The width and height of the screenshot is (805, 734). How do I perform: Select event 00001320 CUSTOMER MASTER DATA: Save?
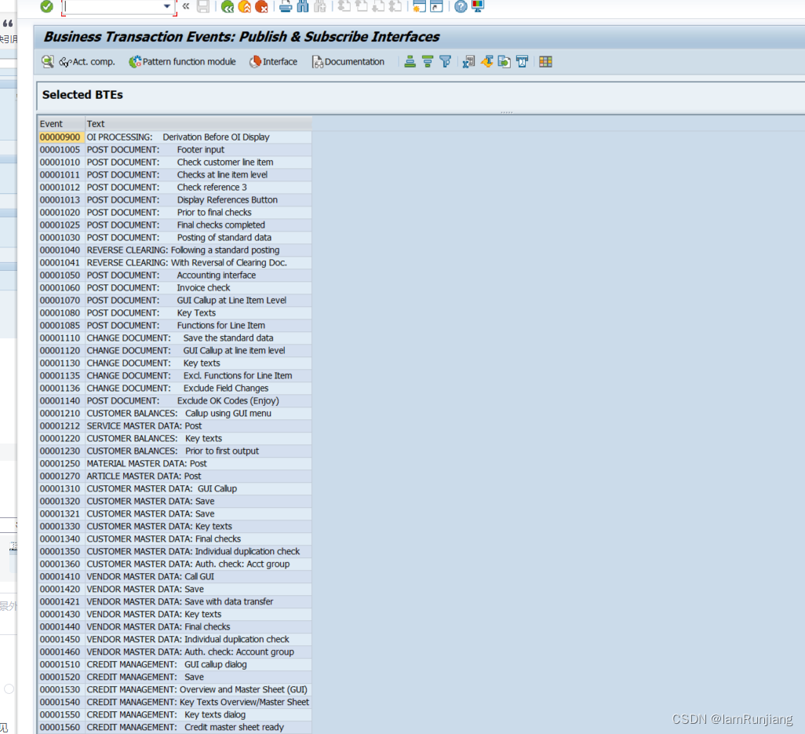coord(174,502)
